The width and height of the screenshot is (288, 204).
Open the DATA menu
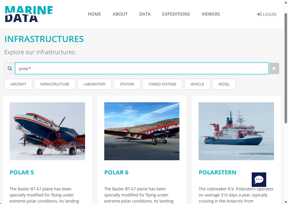[x=145, y=14]
